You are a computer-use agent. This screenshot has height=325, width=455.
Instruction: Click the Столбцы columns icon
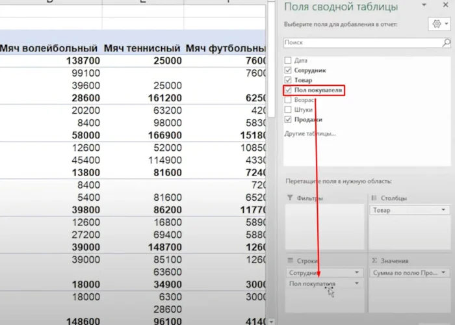(374, 198)
